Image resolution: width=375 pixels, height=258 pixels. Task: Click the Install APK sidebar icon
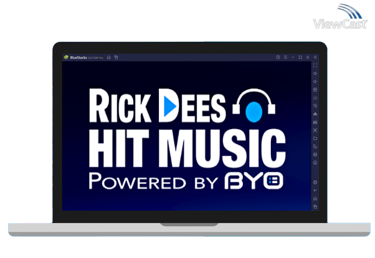(315, 114)
